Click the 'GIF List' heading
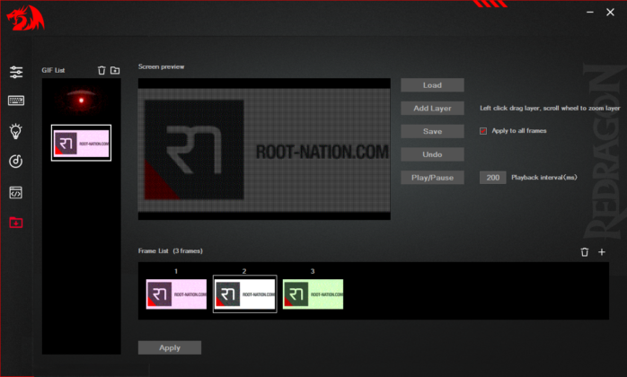The height and width of the screenshot is (377, 627). (53, 70)
